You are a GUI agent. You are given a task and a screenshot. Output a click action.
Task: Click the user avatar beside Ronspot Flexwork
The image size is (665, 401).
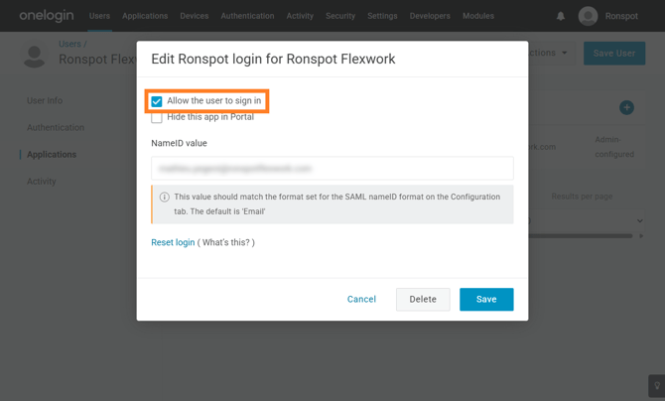click(35, 55)
